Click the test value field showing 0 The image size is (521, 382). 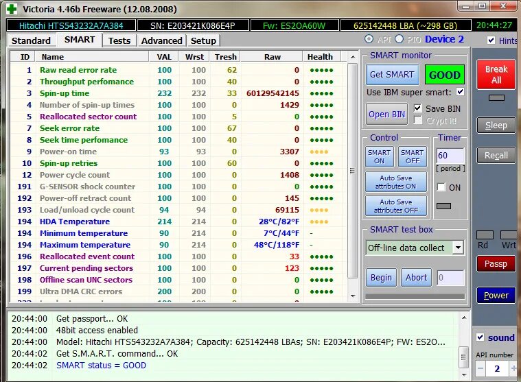click(450, 278)
